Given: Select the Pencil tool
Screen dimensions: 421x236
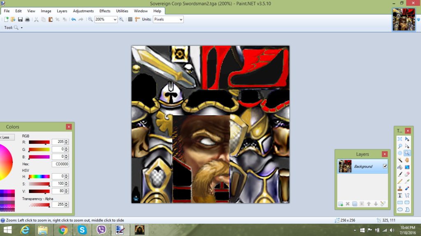Looking at the screenshot, I should pyautogui.click(x=400, y=182).
